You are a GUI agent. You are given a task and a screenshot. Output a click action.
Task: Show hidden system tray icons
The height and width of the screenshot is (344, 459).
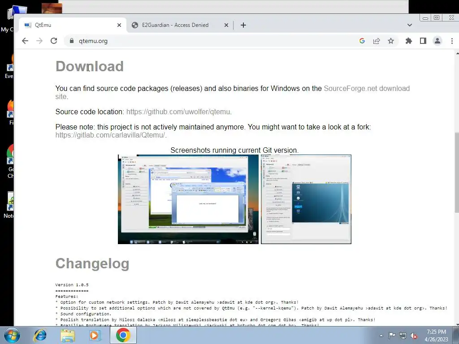pos(381,335)
